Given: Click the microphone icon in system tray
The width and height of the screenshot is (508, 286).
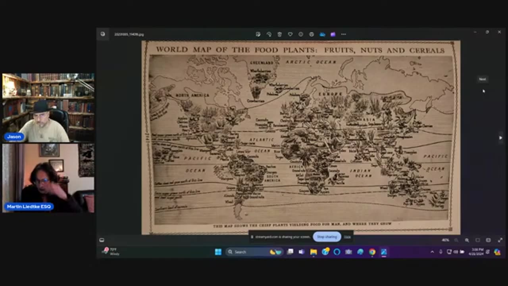Looking at the screenshot, I should [x=441, y=252].
